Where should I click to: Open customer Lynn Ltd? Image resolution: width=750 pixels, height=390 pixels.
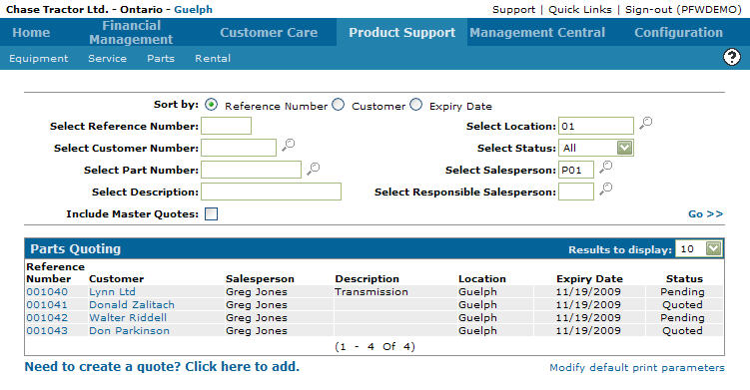[113, 291]
